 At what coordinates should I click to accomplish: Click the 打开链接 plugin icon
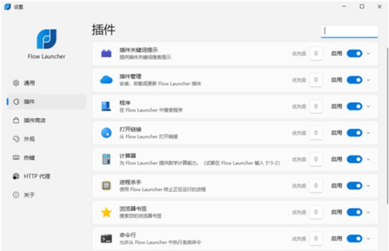pos(106,133)
